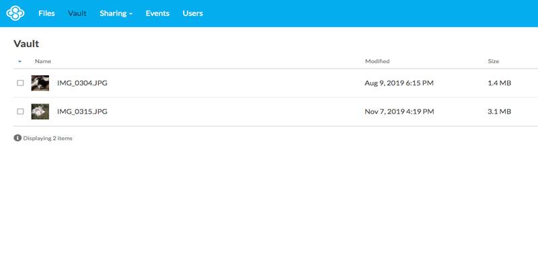Open the Events page
This screenshot has width=538, height=269.
[157, 13]
